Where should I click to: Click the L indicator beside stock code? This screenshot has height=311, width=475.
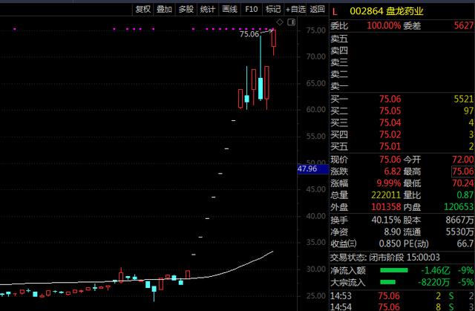click(335, 12)
